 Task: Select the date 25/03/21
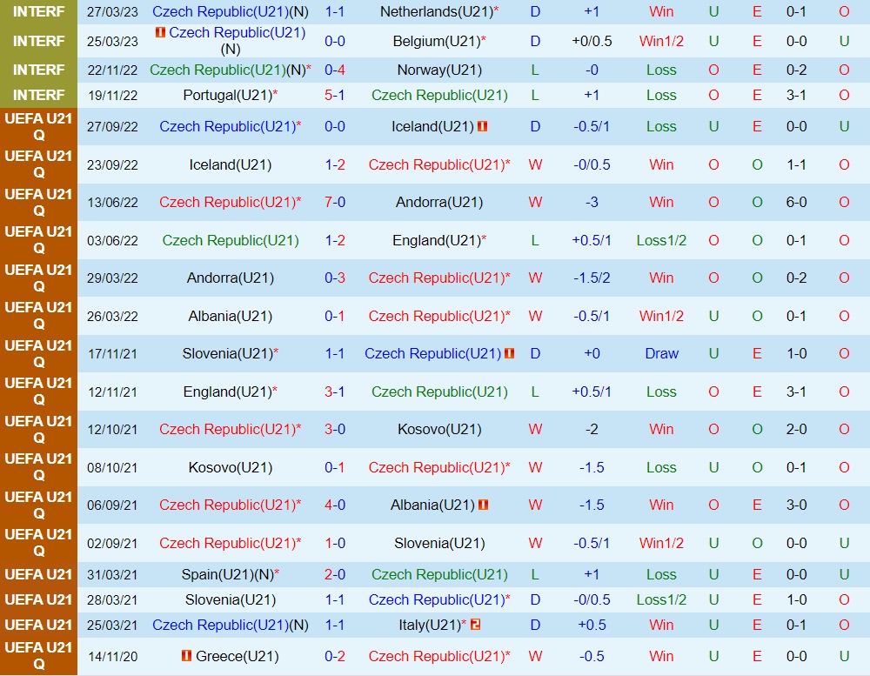coord(112,625)
